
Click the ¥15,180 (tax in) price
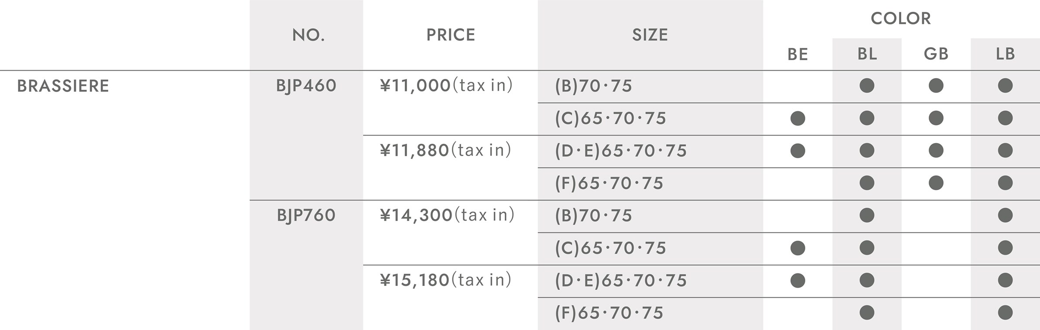click(445, 280)
